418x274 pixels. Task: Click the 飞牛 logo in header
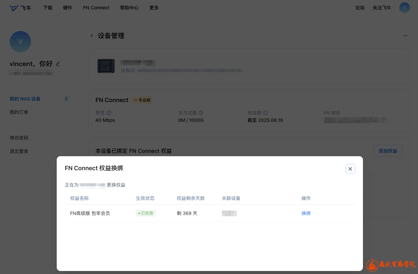(x=20, y=8)
